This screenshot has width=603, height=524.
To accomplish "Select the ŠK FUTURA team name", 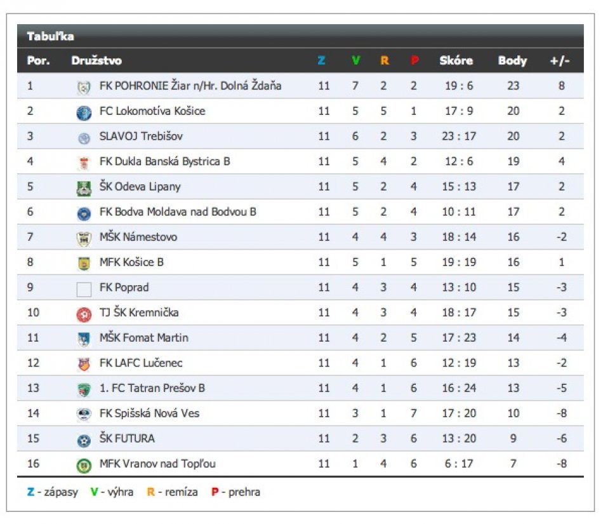I will (x=127, y=438).
